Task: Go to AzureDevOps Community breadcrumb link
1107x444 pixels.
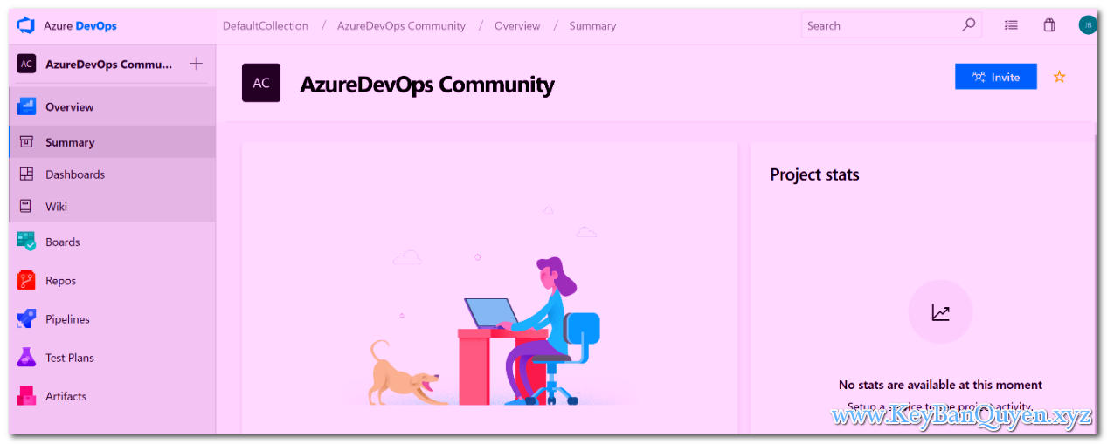Action: coord(401,26)
